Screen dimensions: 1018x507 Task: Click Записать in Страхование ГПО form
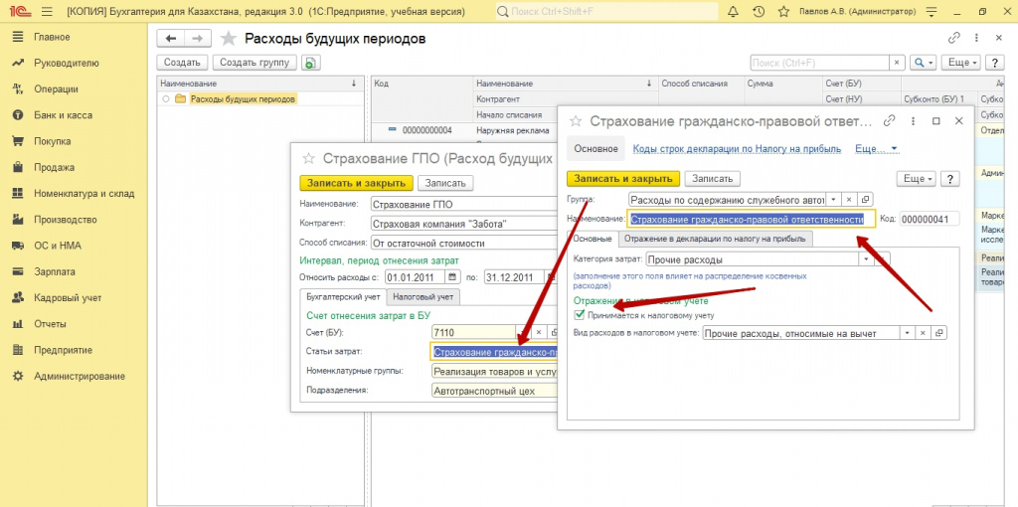coord(445,183)
